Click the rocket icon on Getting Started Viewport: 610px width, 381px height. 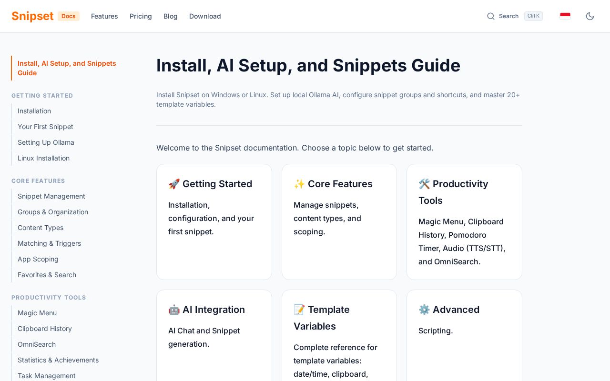click(174, 184)
